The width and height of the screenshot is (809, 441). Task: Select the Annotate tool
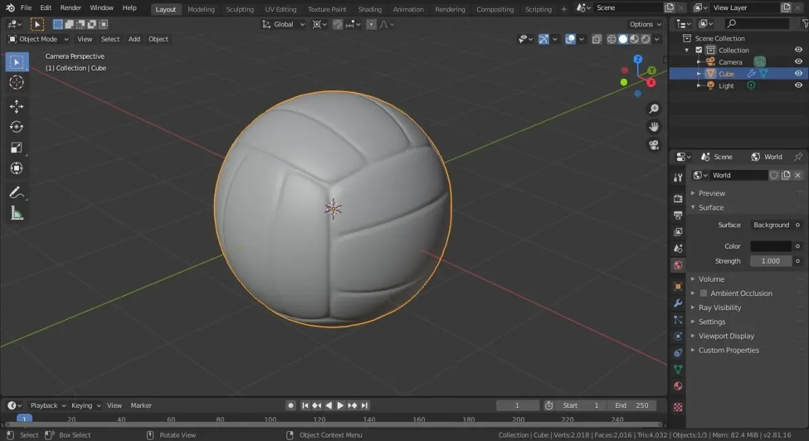[17, 193]
